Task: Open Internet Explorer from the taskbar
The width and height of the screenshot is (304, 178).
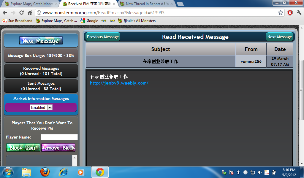Action: (63, 172)
